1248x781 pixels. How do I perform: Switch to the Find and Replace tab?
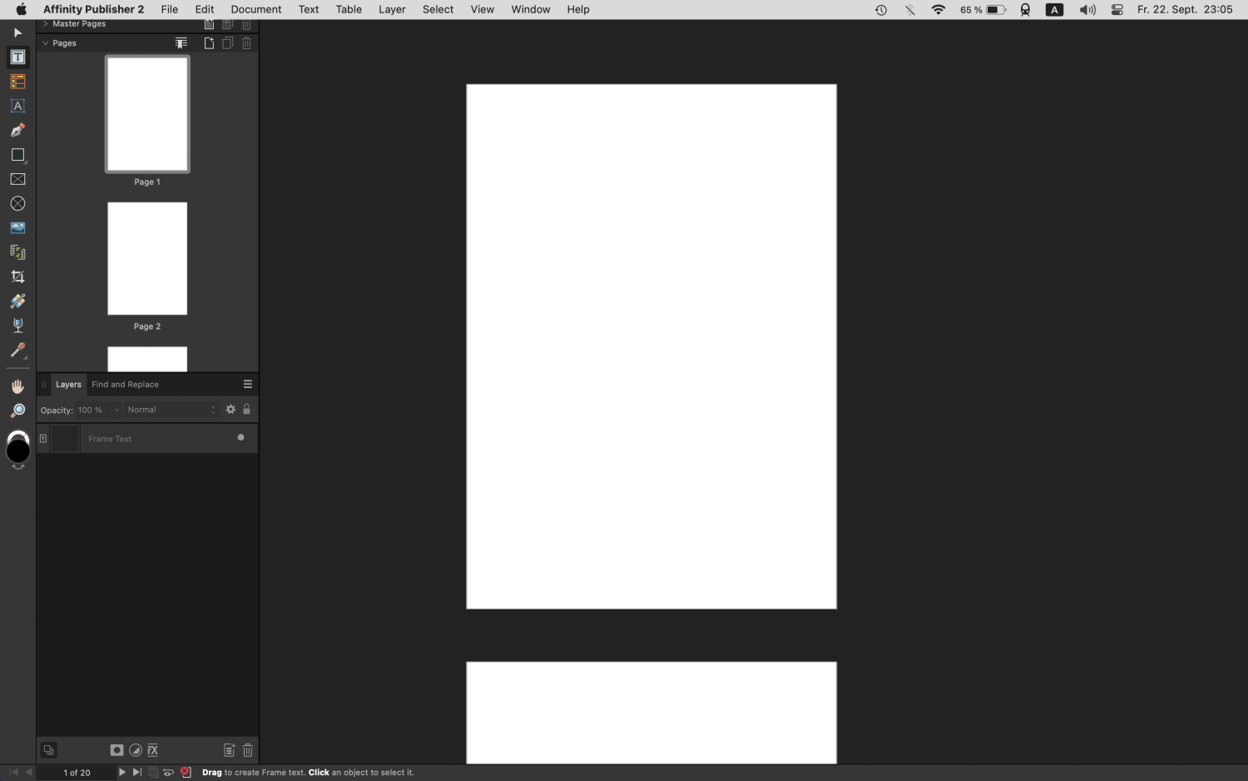click(125, 384)
